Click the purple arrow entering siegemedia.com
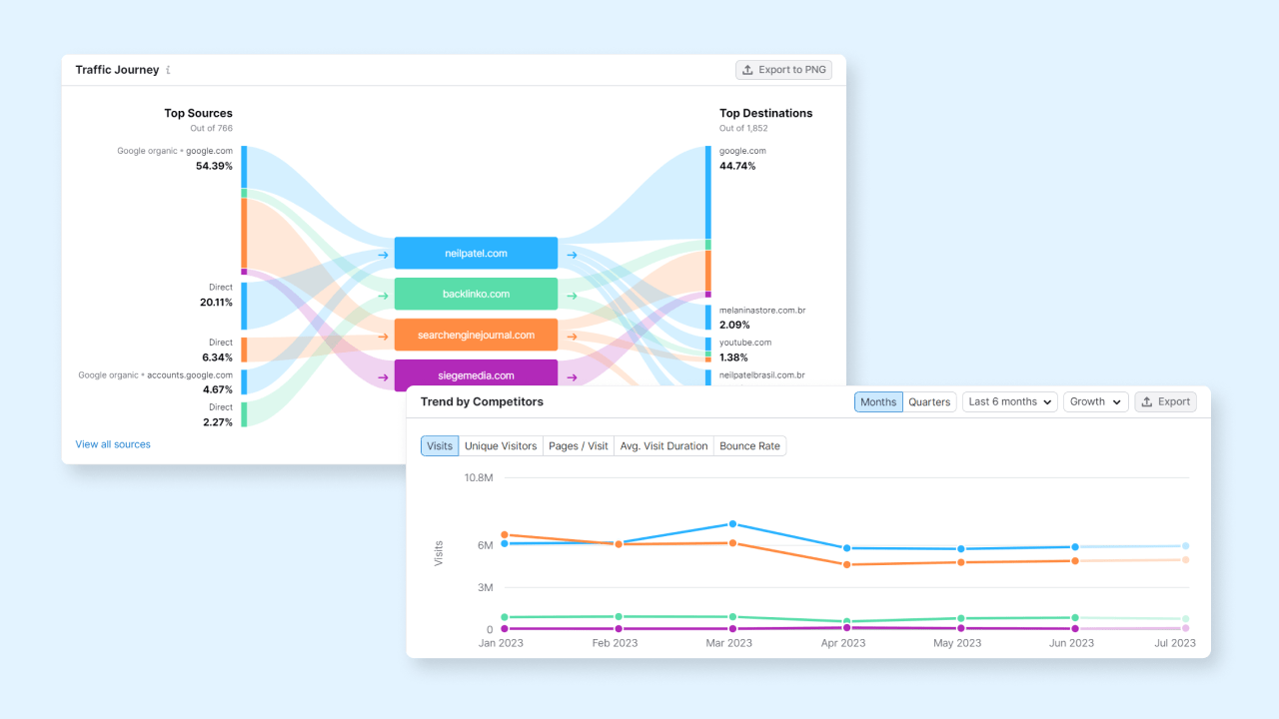The image size is (1279, 719). point(383,377)
